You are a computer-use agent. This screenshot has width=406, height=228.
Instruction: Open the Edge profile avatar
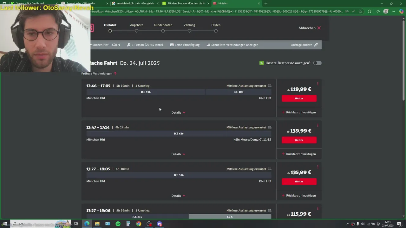pyautogui.click(x=386, y=11)
